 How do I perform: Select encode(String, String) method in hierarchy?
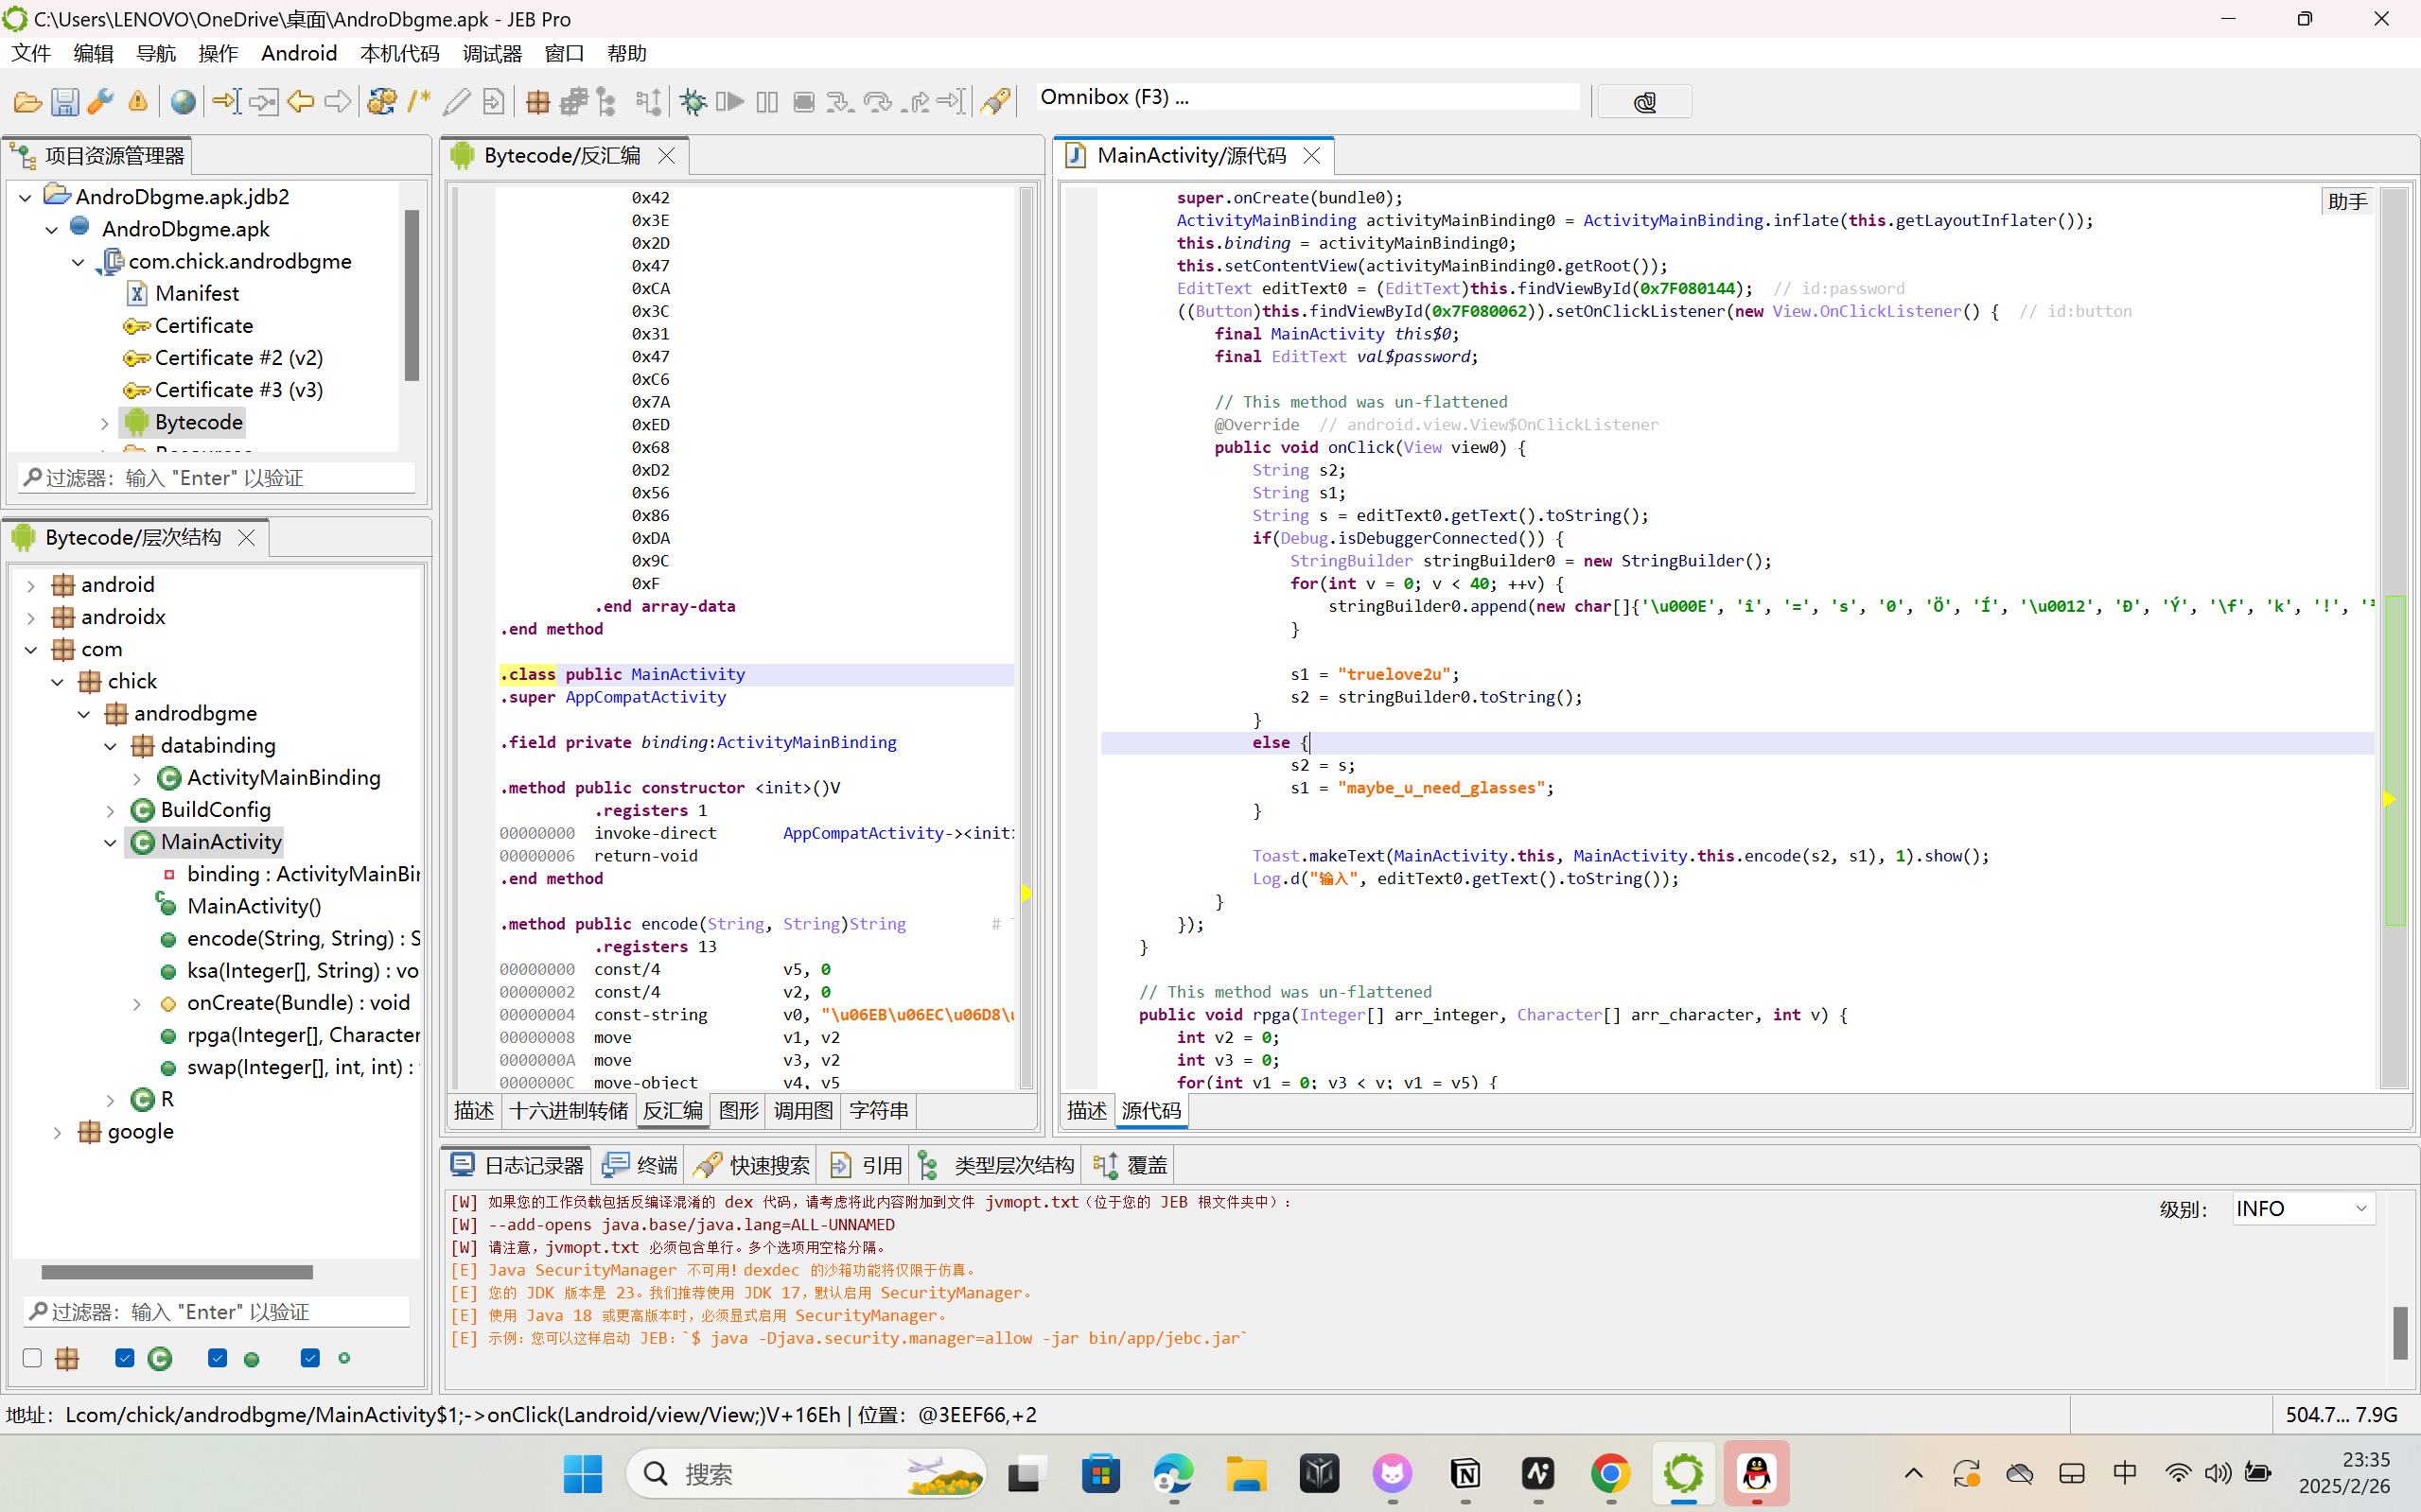coord(302,938)
